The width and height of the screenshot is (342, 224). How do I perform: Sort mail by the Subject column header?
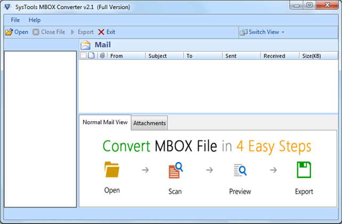(x=158, y=56)
